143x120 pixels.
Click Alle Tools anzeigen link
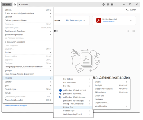pos(74,20)
